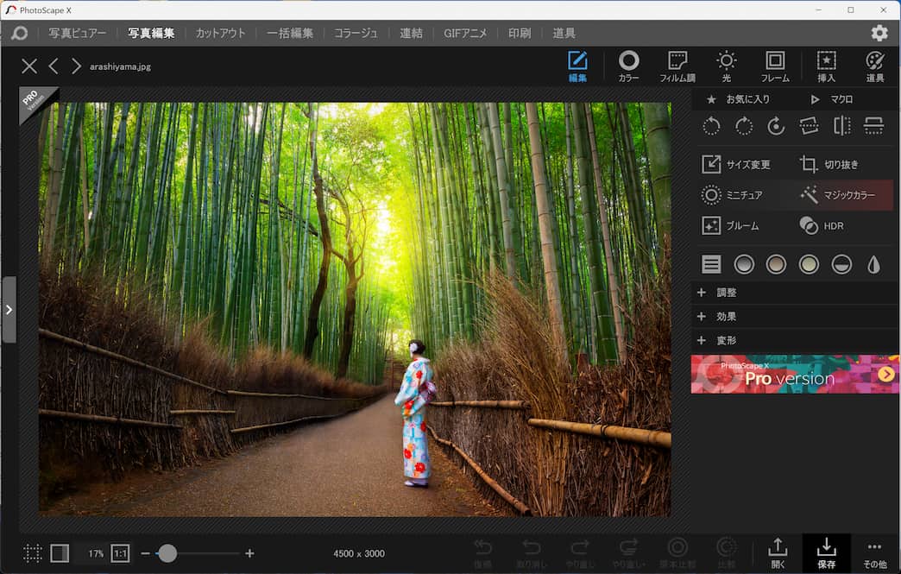Screen dimensions: 901x574
Task: Switch zoom to 1:1 view
Action: coord(120,553)
